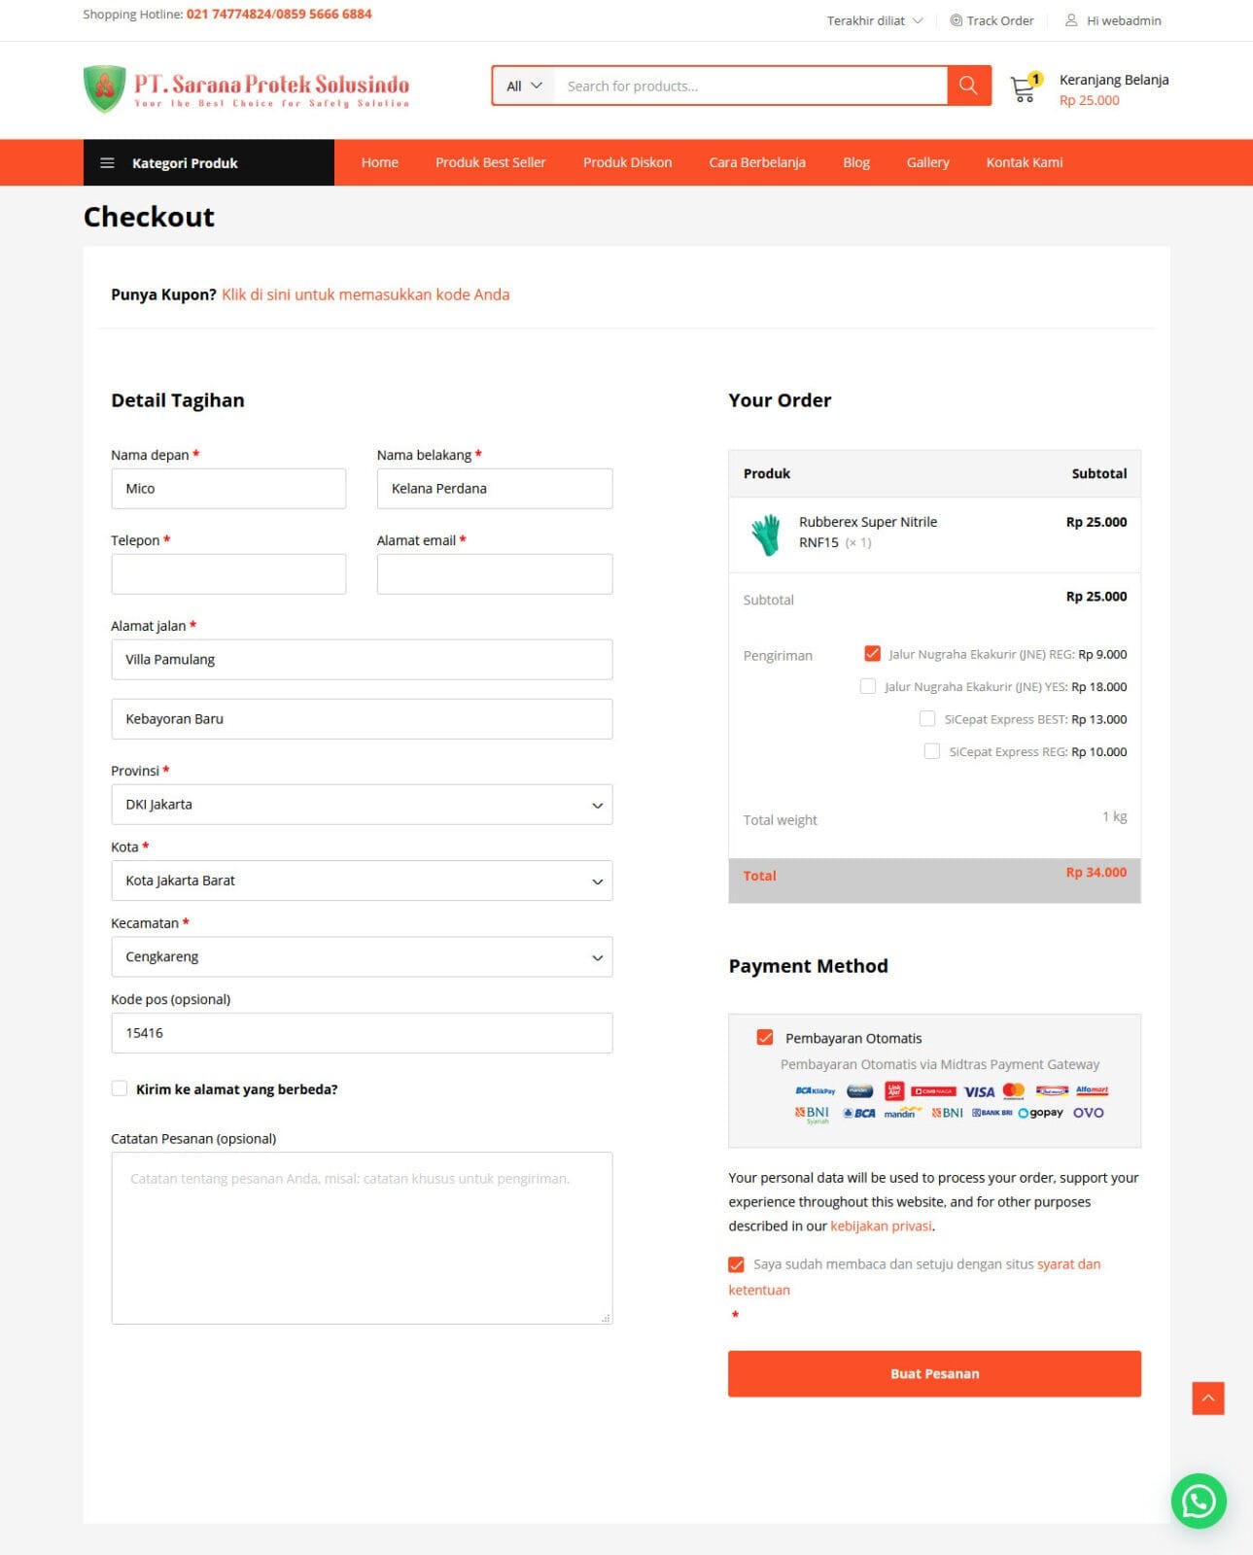This screenshot has width=1253, height=1555.
Task: Open the Kota dropdown
Action: click(x=362, y=881)
